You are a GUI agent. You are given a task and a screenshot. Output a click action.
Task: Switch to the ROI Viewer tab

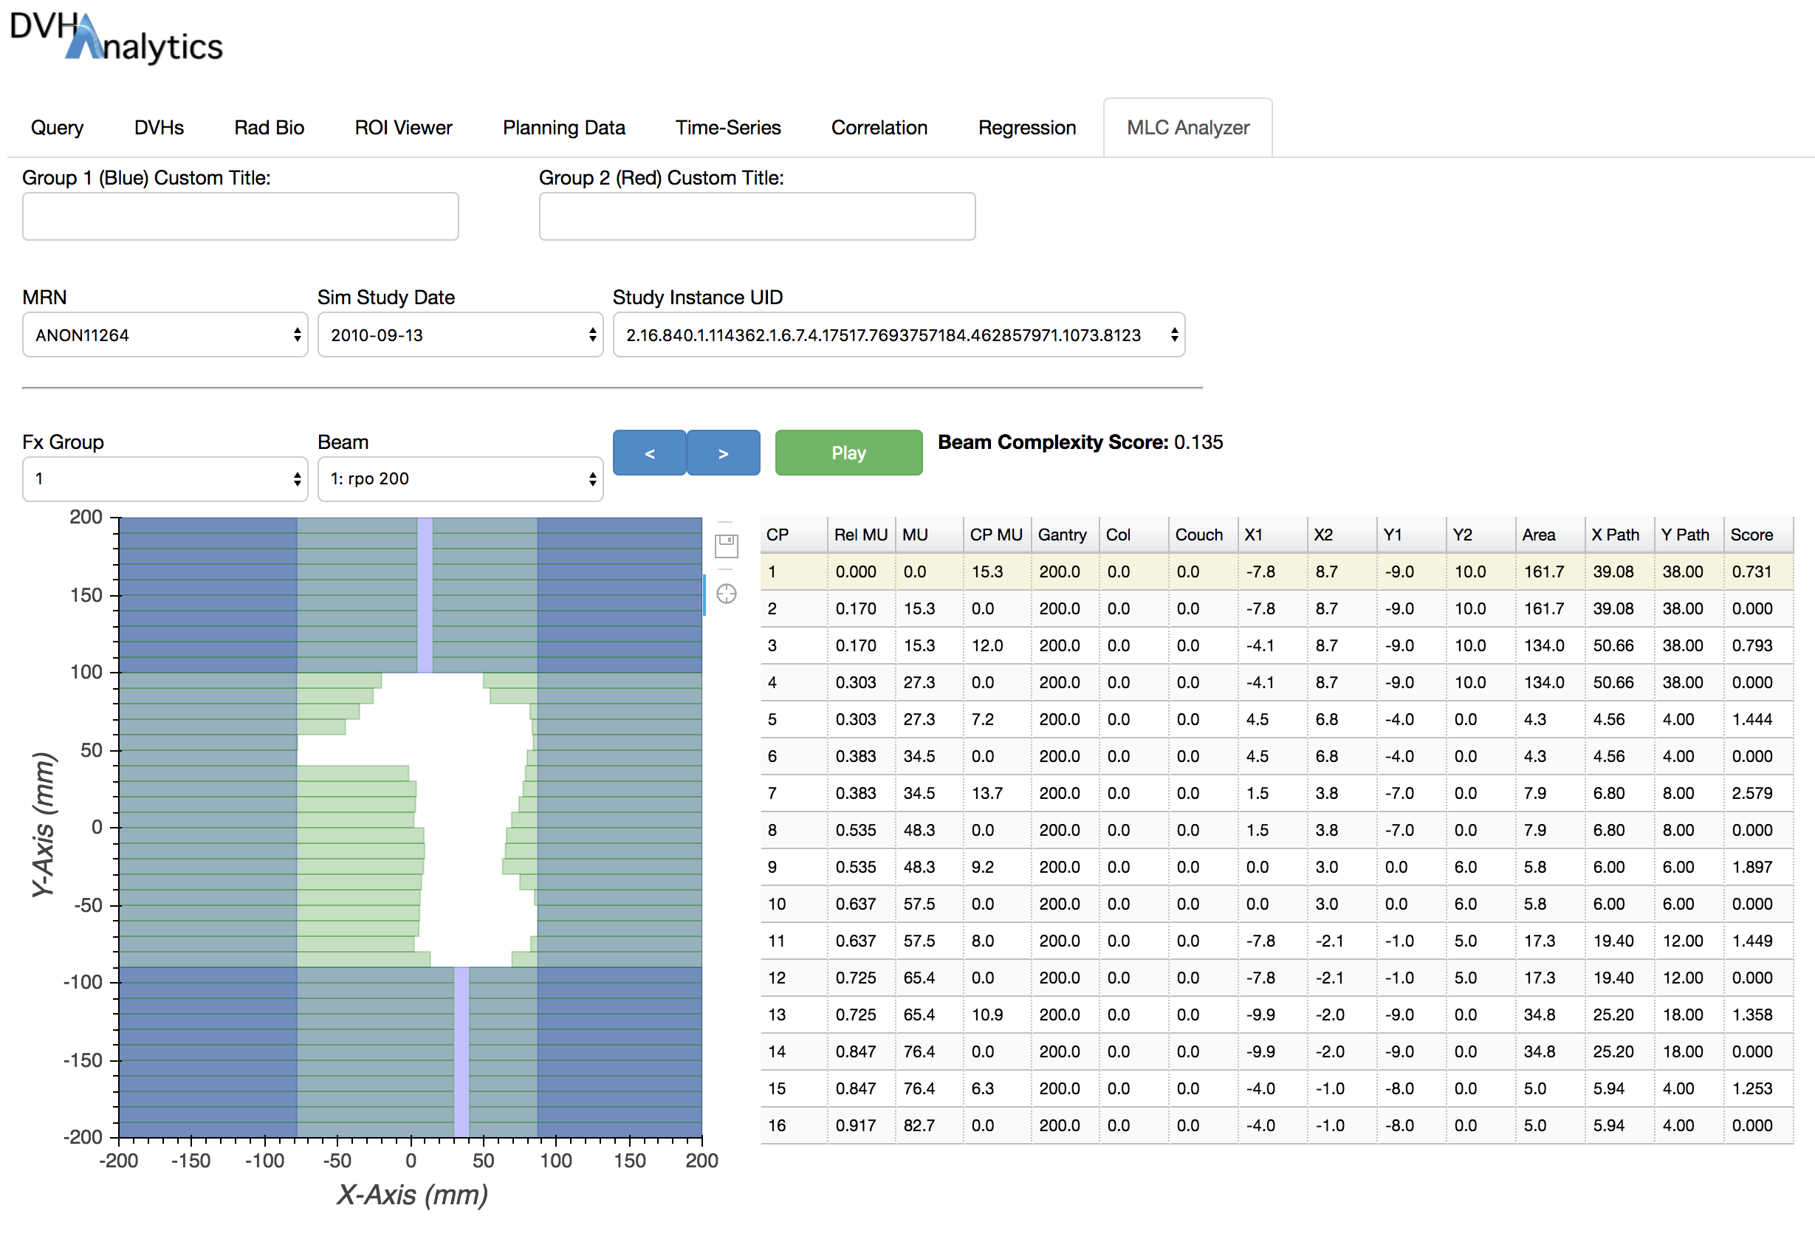tap(403, 127)
